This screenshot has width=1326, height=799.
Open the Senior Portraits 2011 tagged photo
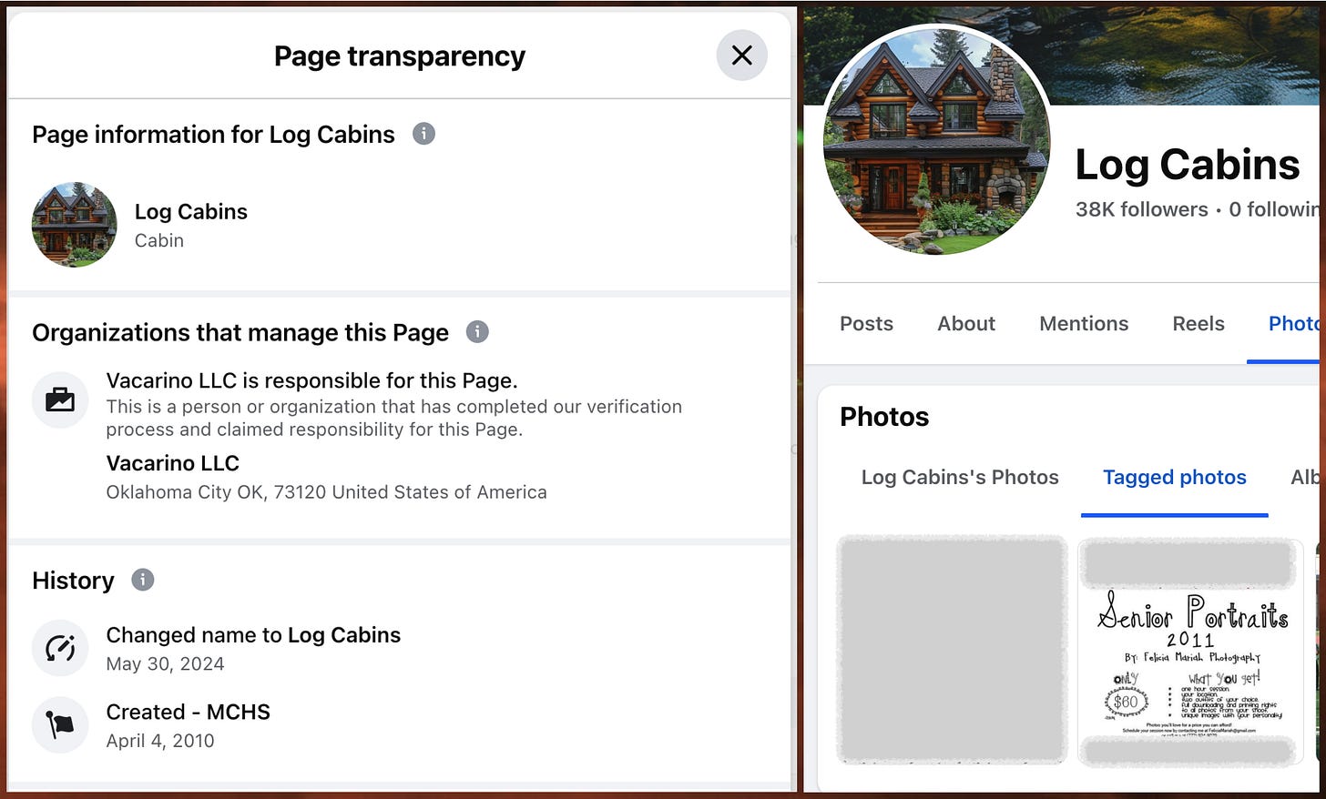1188,651
